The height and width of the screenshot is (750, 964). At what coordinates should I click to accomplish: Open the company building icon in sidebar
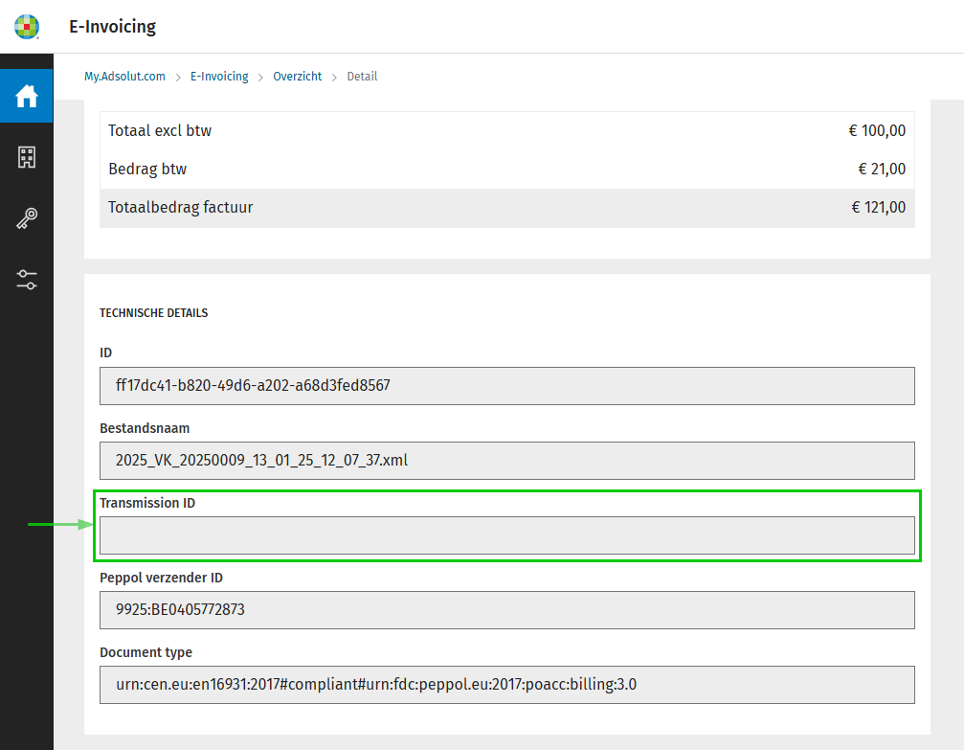tap(27, 157)
